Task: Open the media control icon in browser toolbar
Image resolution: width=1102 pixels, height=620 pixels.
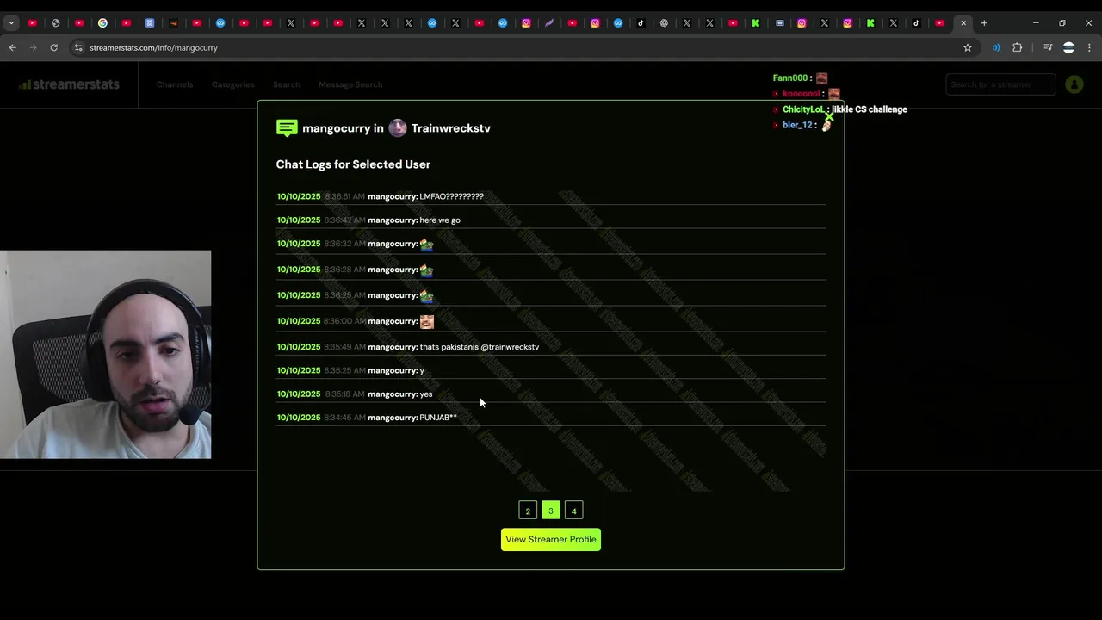Action: coord(1047,47)
